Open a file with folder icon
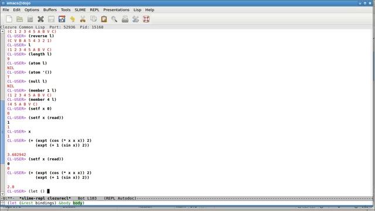Viewport: 375px width, 211px height. tap(19, 19)
